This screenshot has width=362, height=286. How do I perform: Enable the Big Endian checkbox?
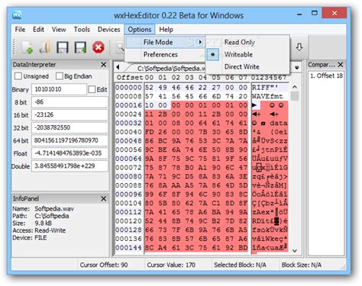coord(60,76)
